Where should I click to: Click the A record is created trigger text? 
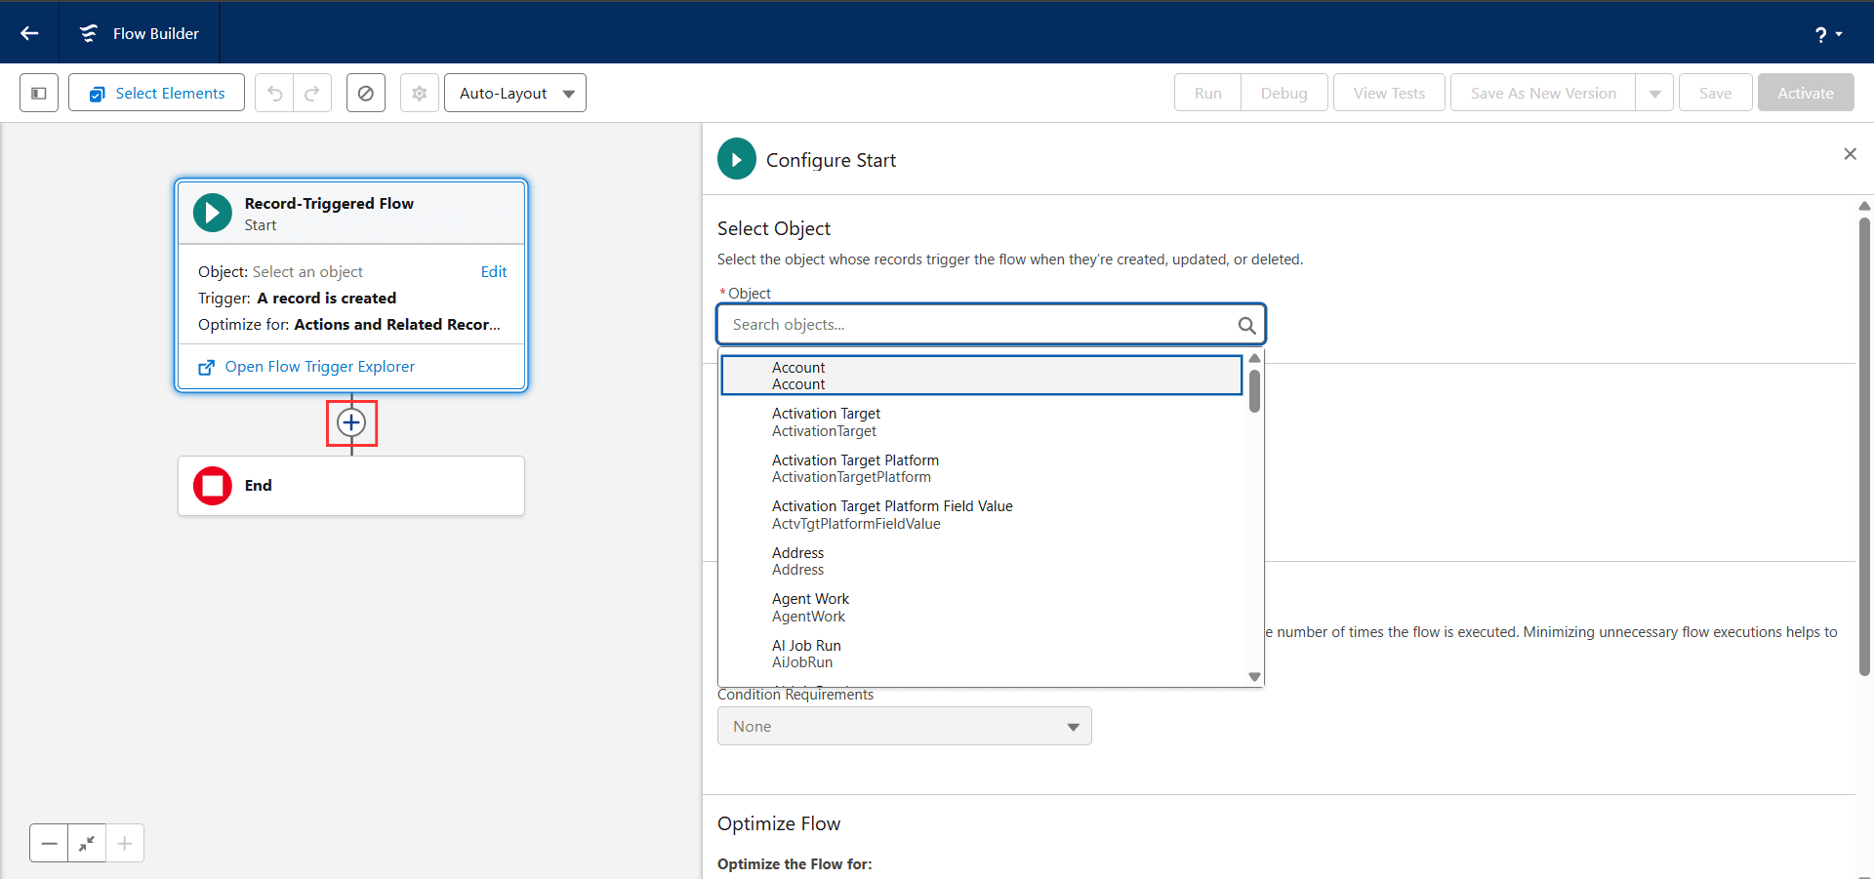click(327, 299)
